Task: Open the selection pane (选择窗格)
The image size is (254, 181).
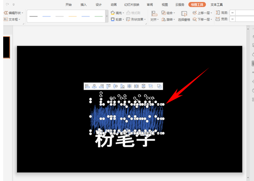Action: [x=184, y=16]
